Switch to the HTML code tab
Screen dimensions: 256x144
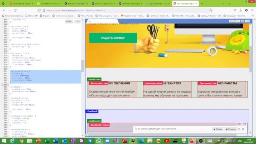(69, 21)
